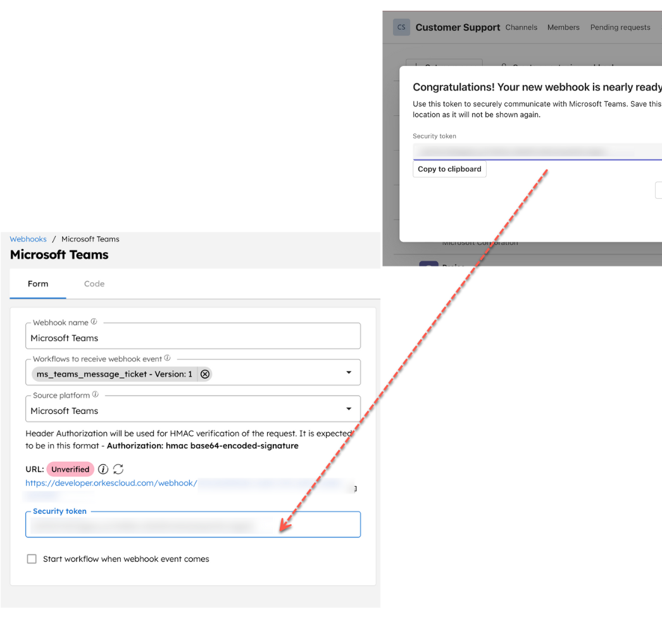Switch to the Code tab
The width and height of the screenshot is (662, 624).
tap(94, 284)
